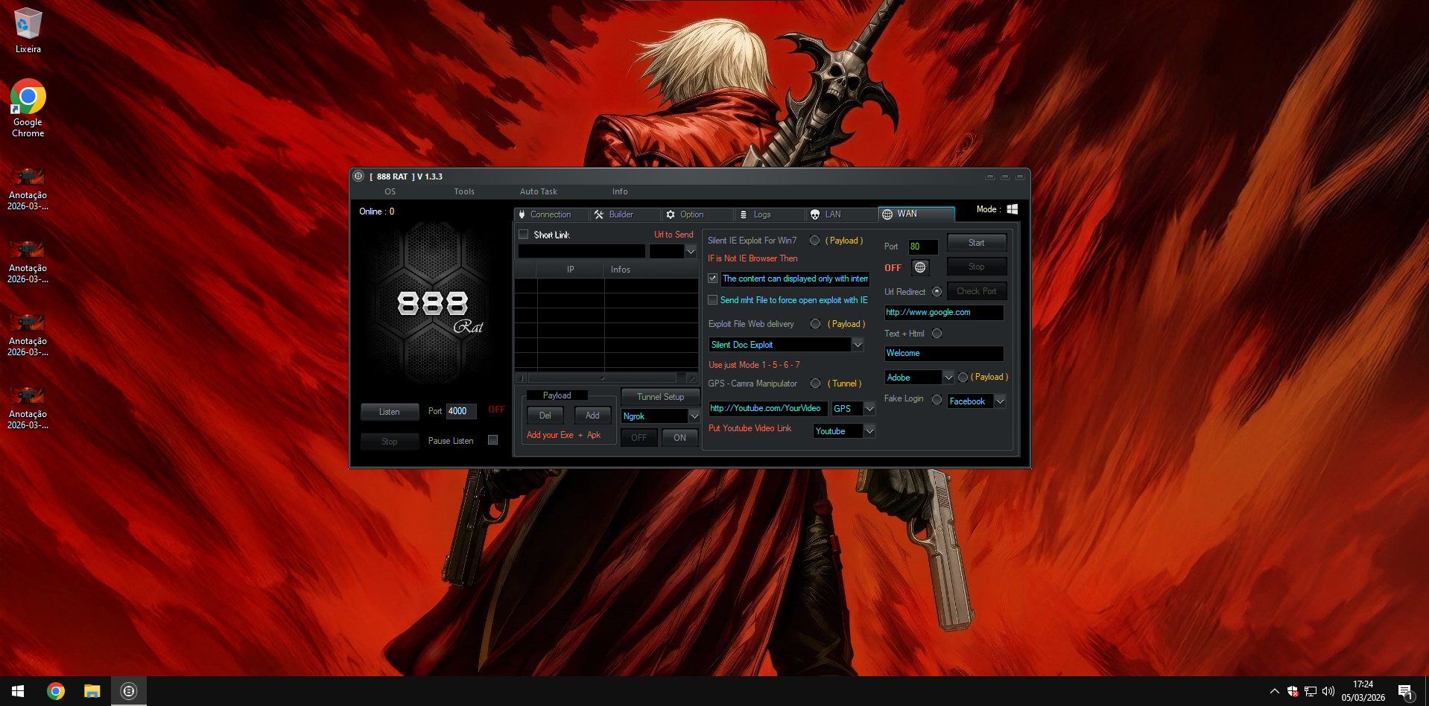1429x706 pixels.
Task: Click the Start button in WAN panel
Action: pyautogui.click(x=976, y=243)
